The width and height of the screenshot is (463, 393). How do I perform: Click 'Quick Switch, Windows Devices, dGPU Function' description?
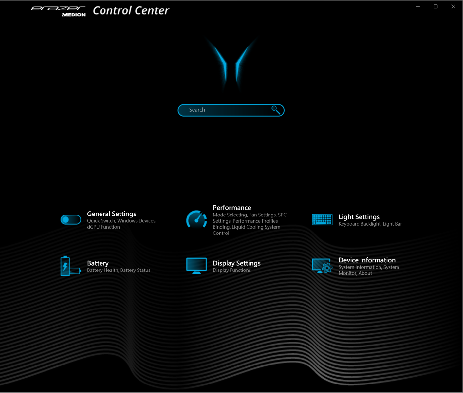tap(122, 224)
